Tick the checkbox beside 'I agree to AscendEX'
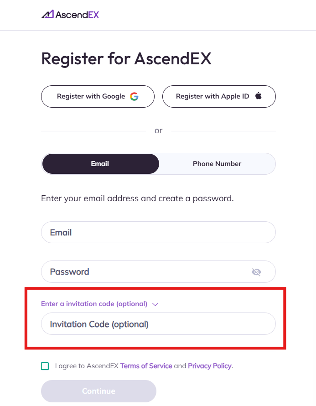Viewport: 316px width, 406px height. [45, 366]
